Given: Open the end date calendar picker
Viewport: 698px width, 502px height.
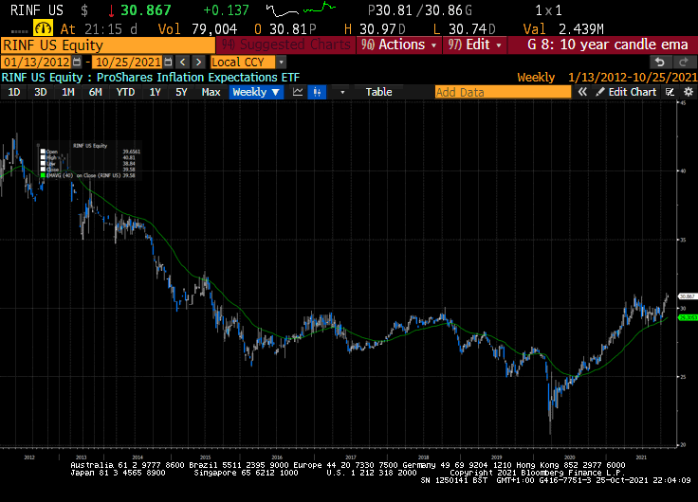Looking at the screenshot, I should pyautogui.click(x=168, y=62).
